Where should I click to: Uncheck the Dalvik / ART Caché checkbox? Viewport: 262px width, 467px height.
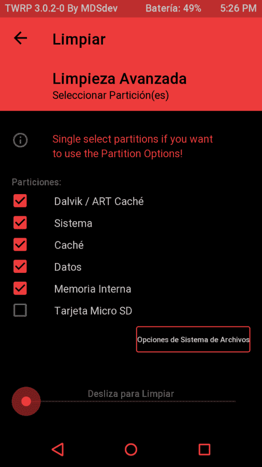(20, 201)
